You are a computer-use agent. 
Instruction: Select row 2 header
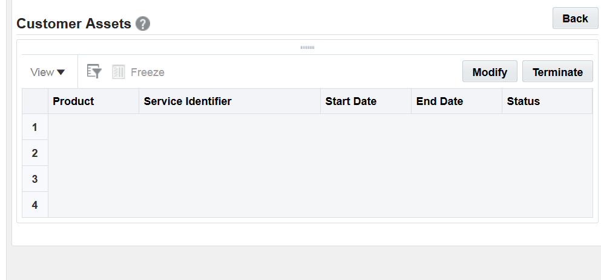point(35,153)
